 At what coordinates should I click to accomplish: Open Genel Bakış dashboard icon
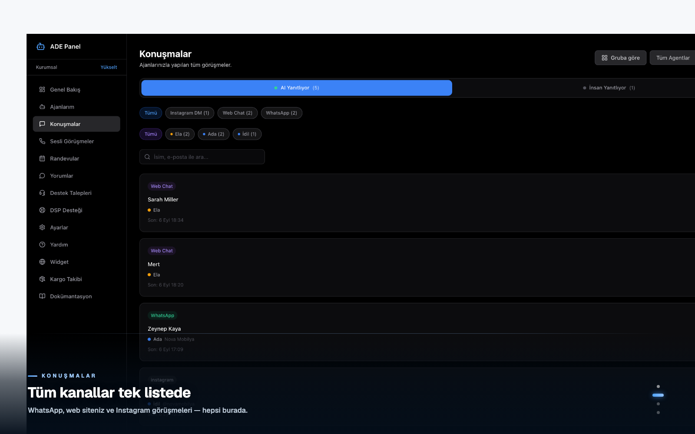pyautogui.click(x=42, y=89)
